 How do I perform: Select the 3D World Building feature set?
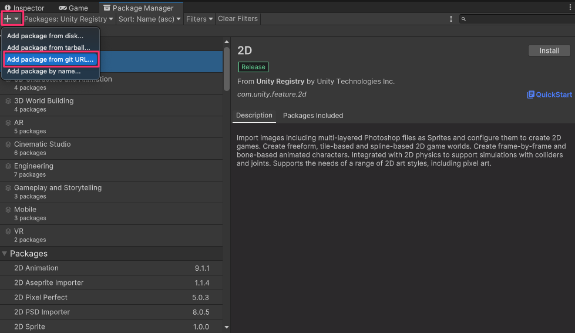(x=112, y=105)
